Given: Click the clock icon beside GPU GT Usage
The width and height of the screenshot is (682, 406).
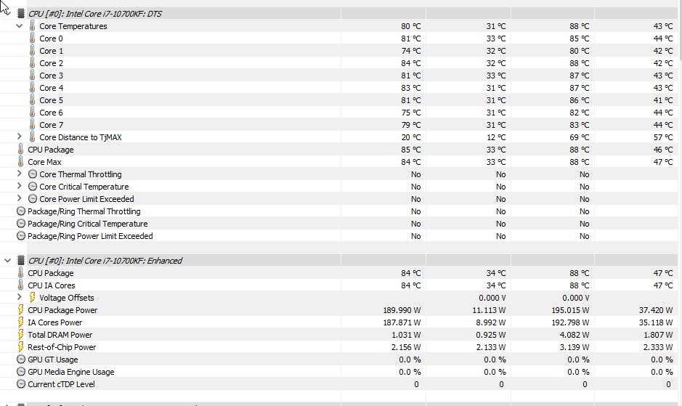Looking at the screenshot, I should [21, 360].
